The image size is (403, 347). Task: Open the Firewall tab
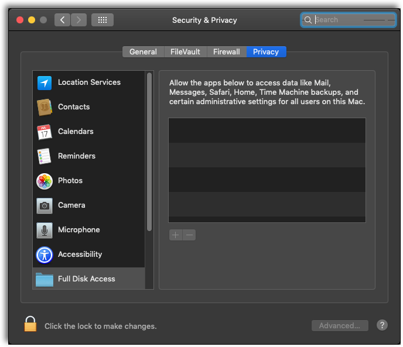(226, 51)
